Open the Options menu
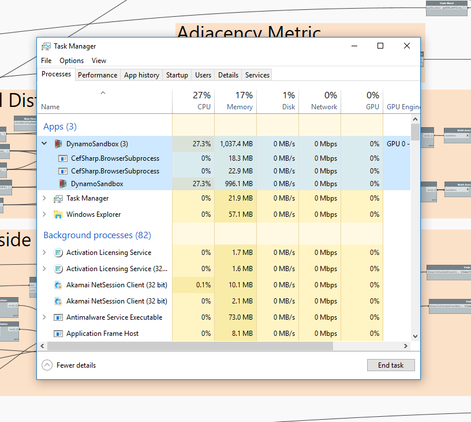This screenshot has width=471, height=422. tap(72, 61)
